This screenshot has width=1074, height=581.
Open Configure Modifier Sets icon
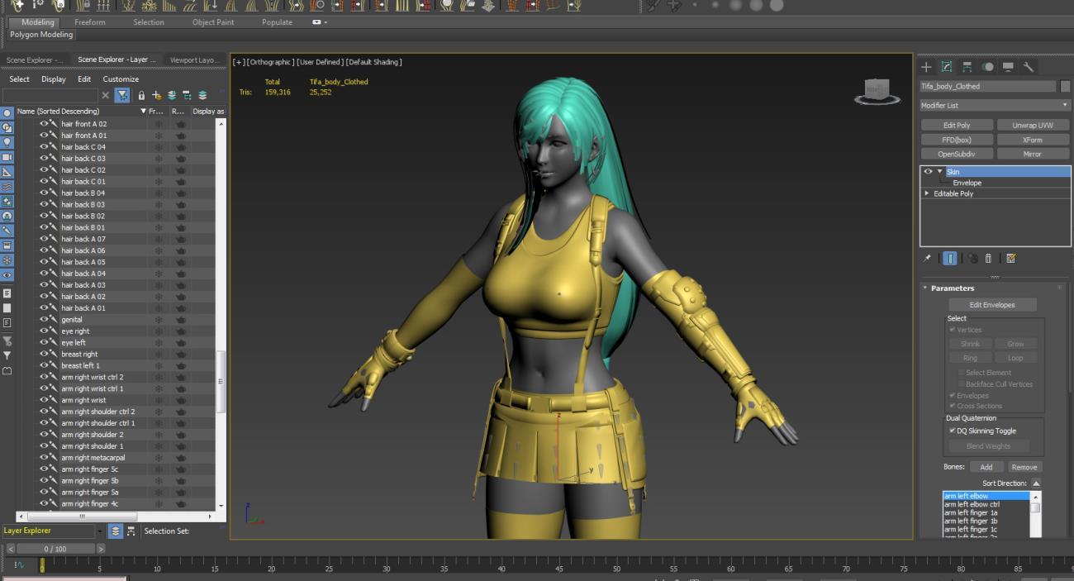pyautogui.click(x=1010, y=259)
